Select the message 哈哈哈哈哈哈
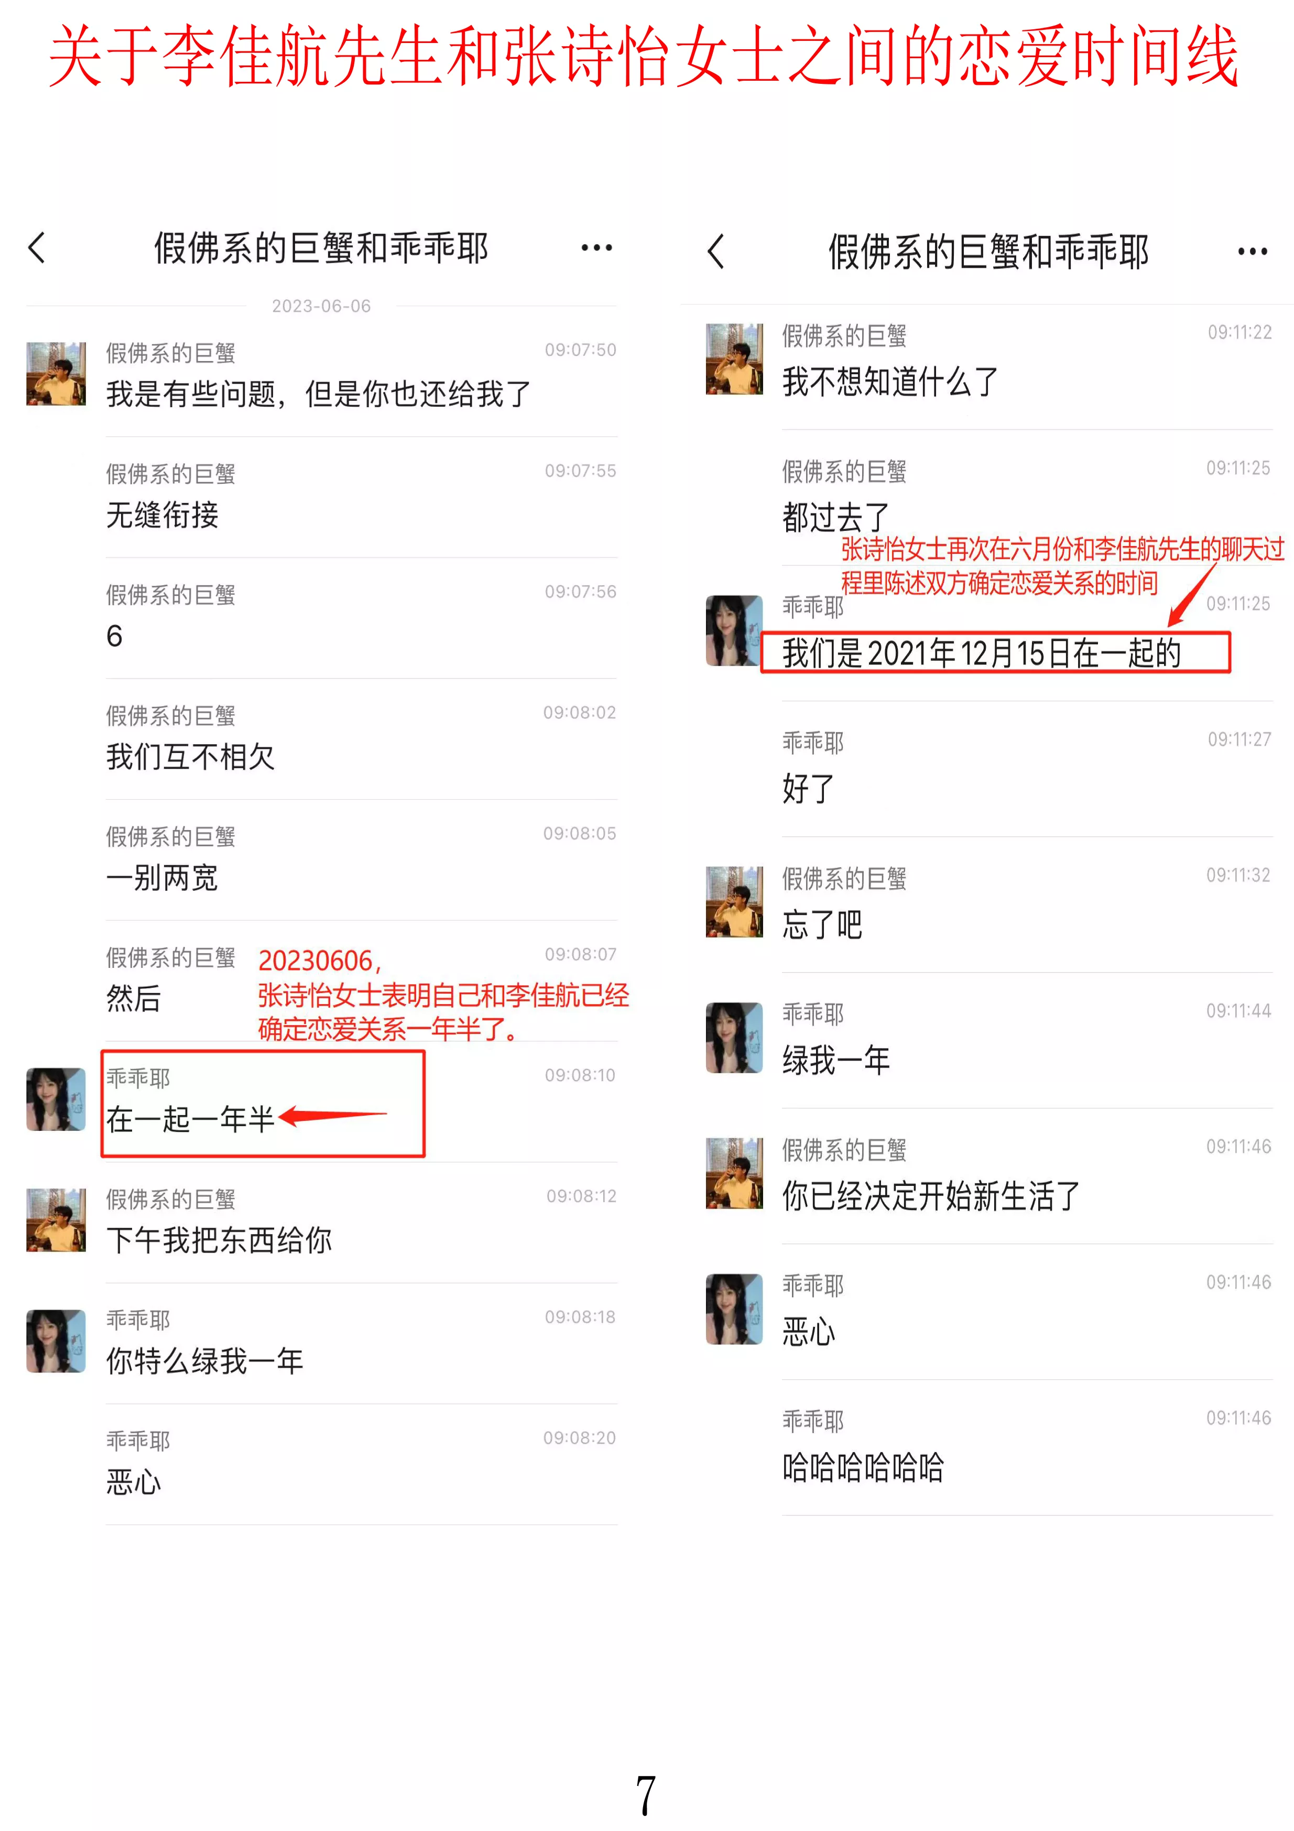This screenshot has height=1831, width=1294. (x=863, y=1467)
